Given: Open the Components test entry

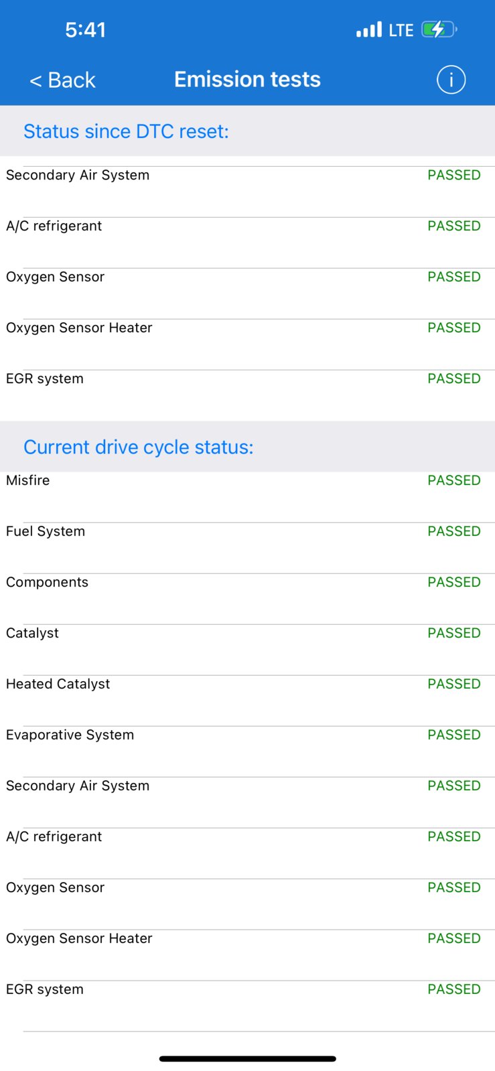Looking at the screenshot, I should (x=247, y=599).
